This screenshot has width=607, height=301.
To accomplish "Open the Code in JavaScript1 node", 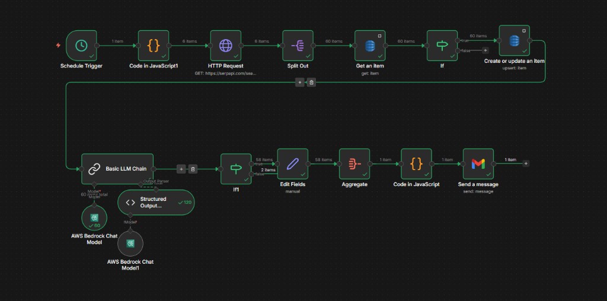I will point(154,46).
